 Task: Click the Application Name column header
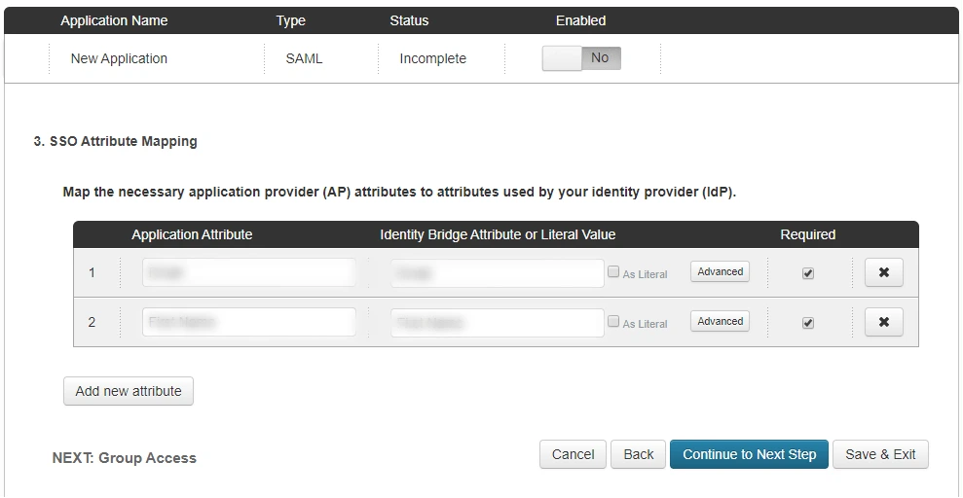click(x=114, y=20)
